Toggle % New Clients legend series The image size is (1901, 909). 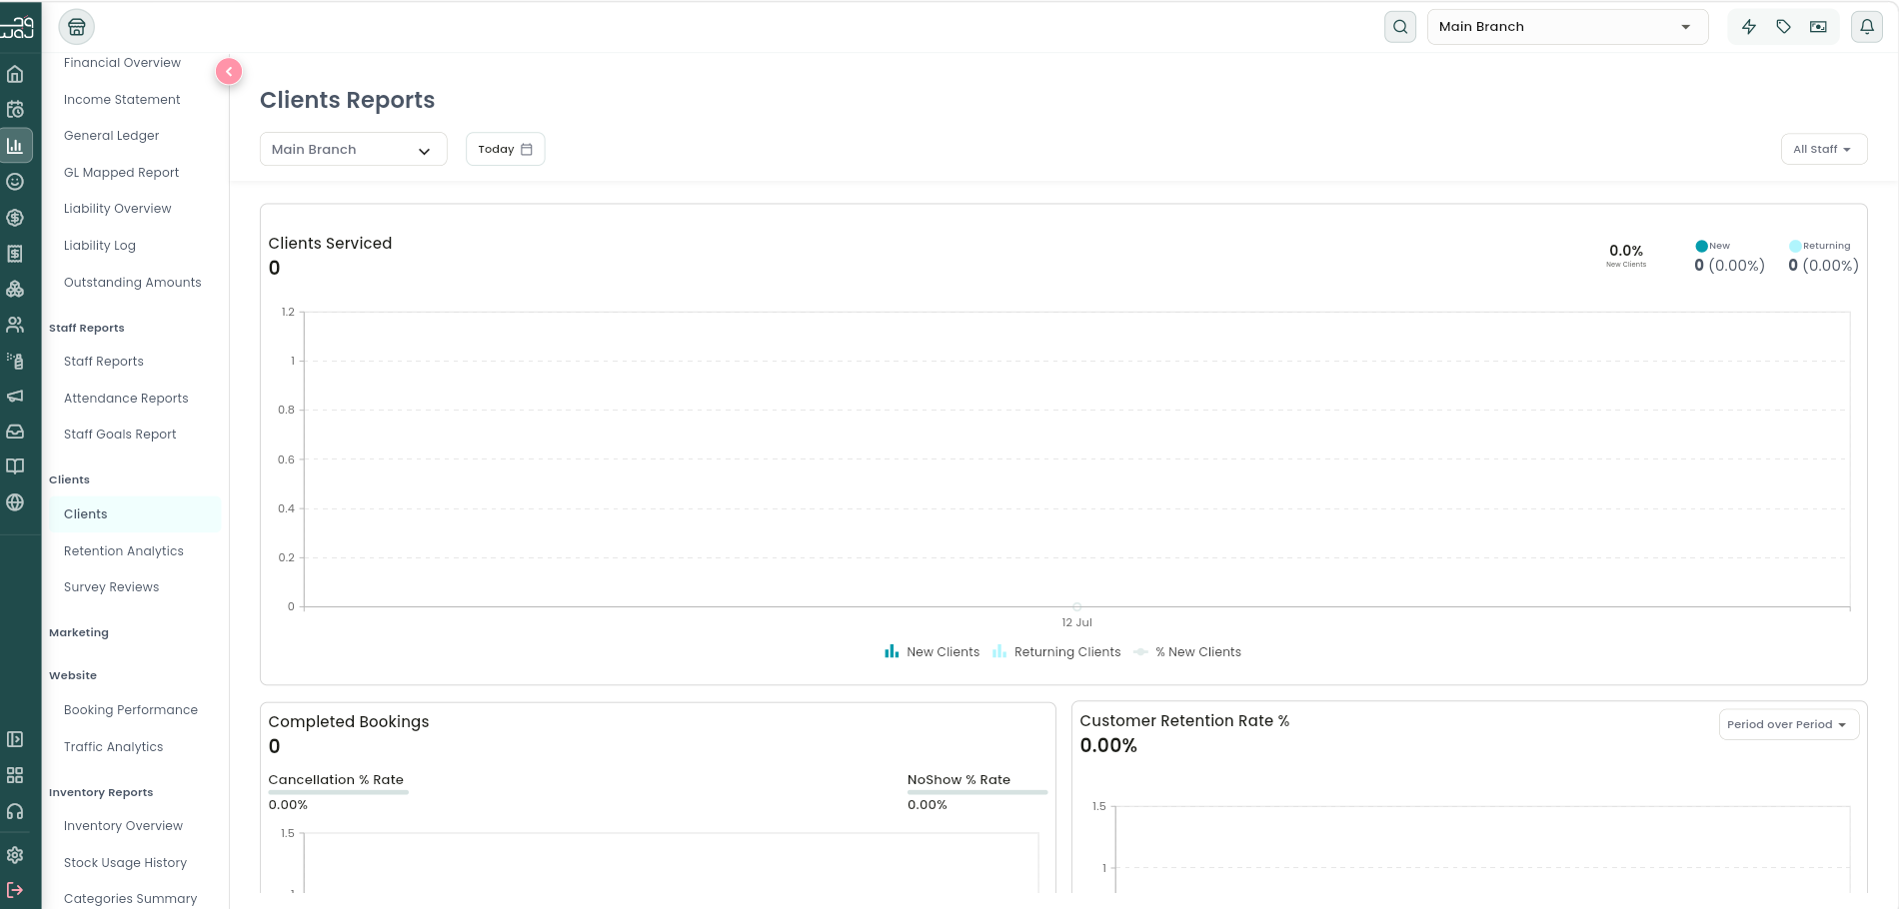point(1187,652)
